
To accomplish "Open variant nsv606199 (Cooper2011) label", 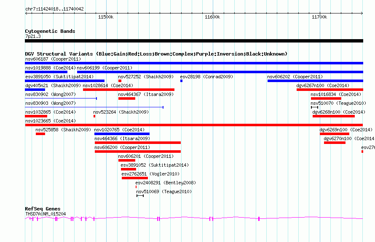I will (x=104, y=68).
